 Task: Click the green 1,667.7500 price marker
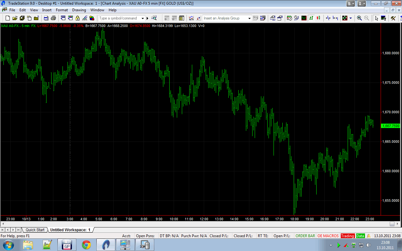(x=391, y=126)
